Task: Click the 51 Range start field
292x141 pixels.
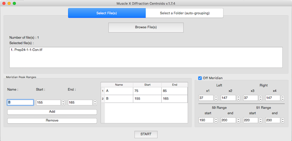Action: point(250,120)
